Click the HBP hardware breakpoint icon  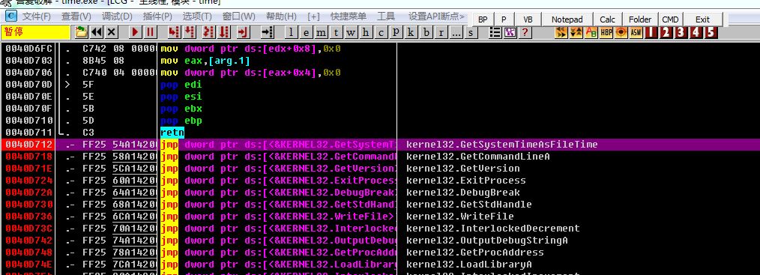[606, 32]
